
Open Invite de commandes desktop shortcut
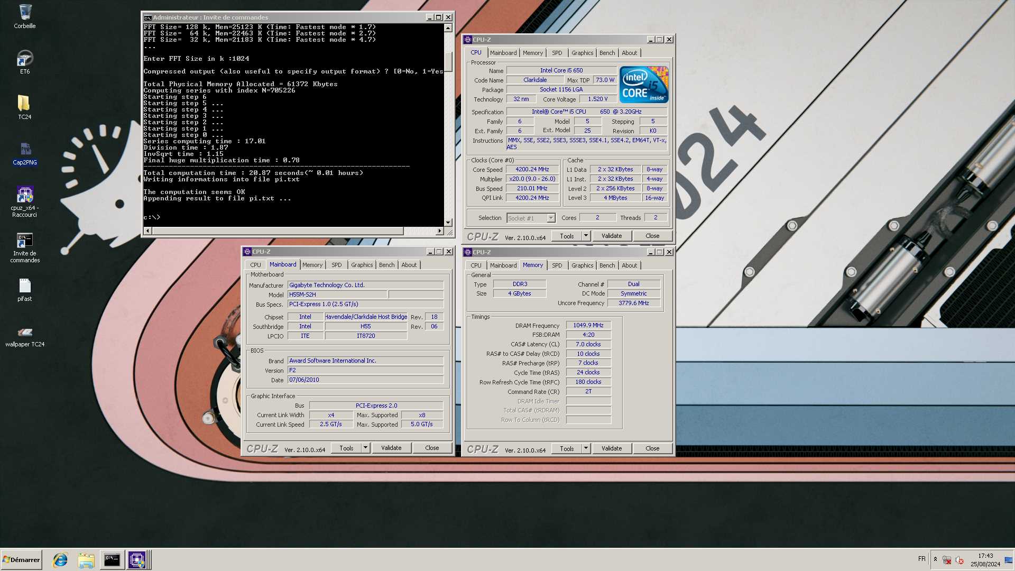tap(25, 247)
